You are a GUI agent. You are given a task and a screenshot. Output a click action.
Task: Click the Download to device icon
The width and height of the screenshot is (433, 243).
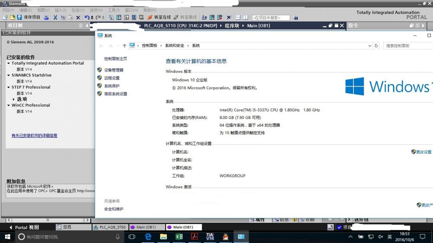pos(119,17)
